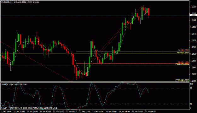Click the 1.2755 price axis label
Image resolution: width=197 pixels, height=113 pixels.
(193, 81)
